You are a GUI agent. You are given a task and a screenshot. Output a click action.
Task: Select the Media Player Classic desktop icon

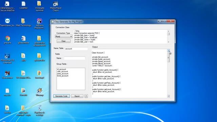click(56, 6)
